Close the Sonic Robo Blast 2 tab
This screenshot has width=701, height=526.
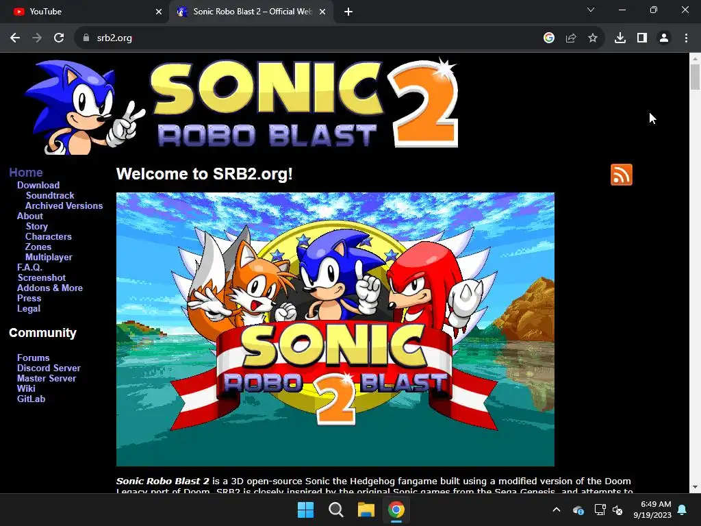coord(322,12)
